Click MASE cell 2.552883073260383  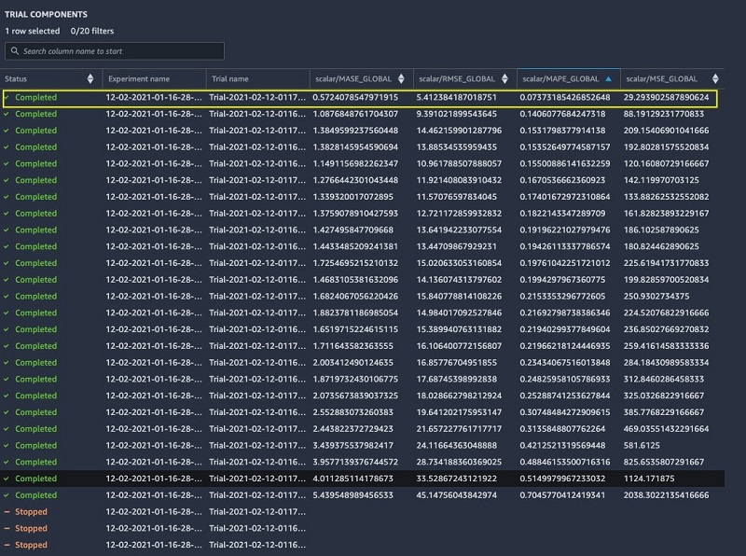353,412
